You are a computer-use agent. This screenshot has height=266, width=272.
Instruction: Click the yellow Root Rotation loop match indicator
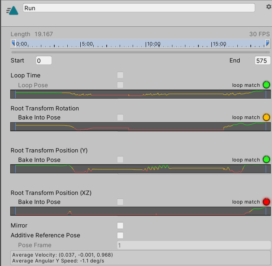[x=266, y=117]
